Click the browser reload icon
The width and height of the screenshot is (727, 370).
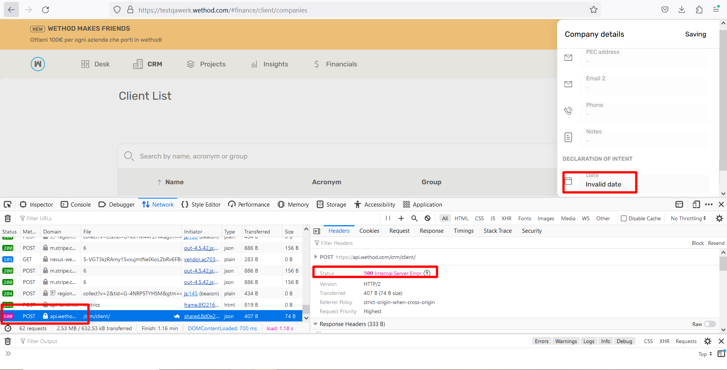point(45,10)
